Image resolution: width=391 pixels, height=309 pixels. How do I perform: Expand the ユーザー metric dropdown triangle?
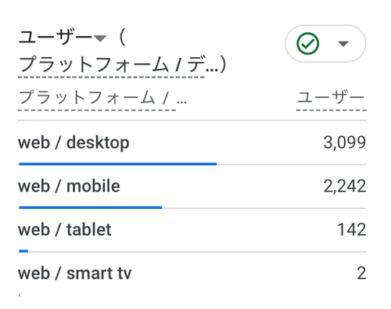tap(100, 38)
